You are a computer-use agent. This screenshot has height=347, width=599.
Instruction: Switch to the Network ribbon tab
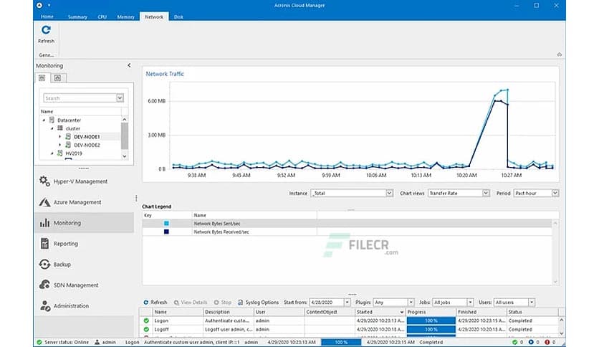(x=154, y=16)
